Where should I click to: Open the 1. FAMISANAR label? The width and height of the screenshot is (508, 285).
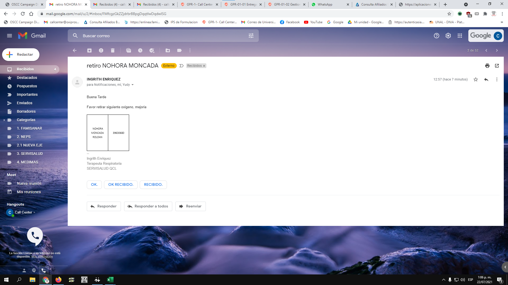pyautogui.click(x=30, y=129)
